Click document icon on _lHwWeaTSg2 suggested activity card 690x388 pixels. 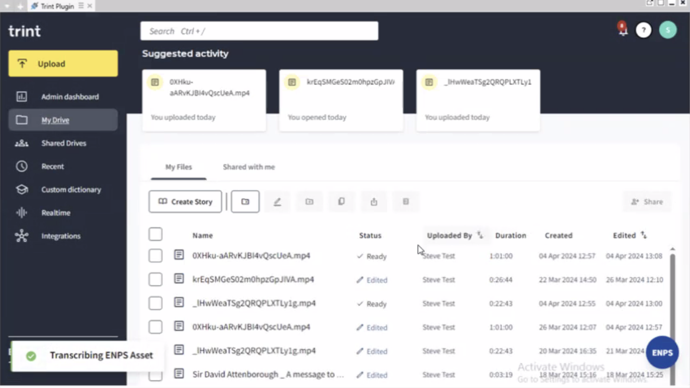429,82
